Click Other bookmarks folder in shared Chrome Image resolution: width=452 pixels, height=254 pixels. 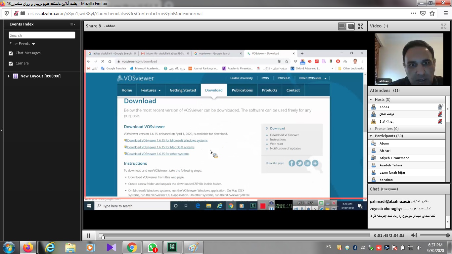tap(351, 68)
